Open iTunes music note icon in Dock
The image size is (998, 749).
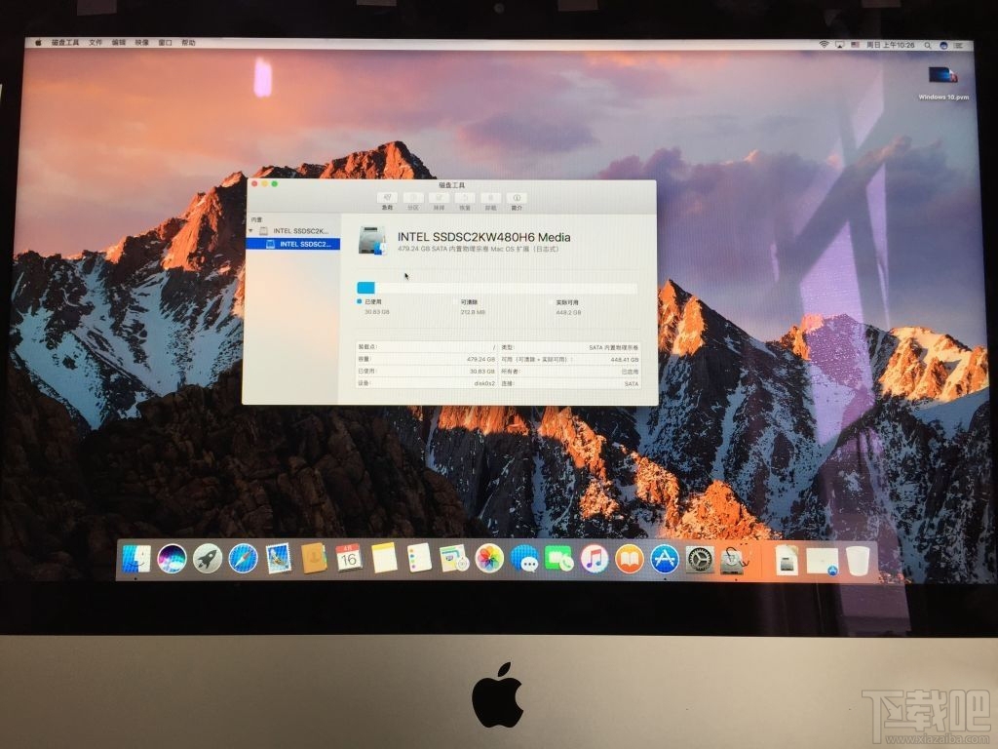click(x=595, y=559)
